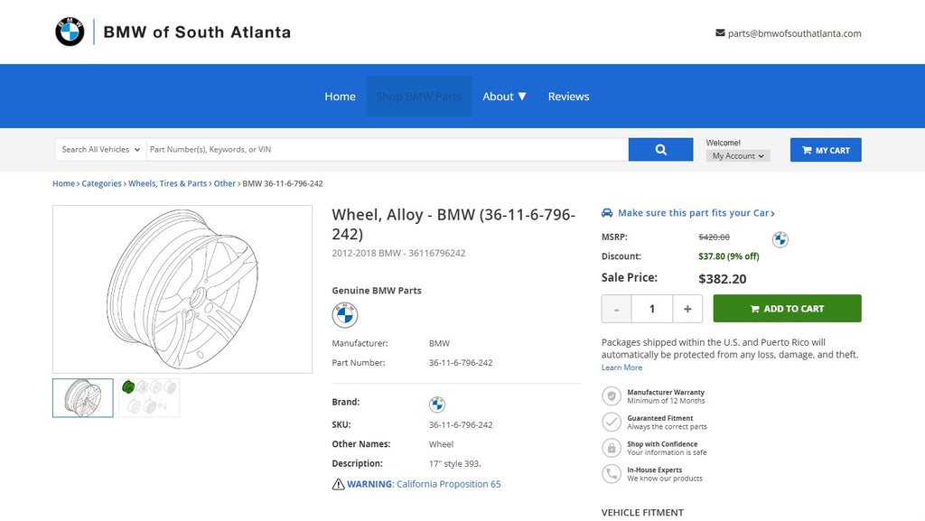This screenshot has height=521, width=925.
Task: Click the Manufacturer Warranty shield icon
Action: tap(612, 396)
